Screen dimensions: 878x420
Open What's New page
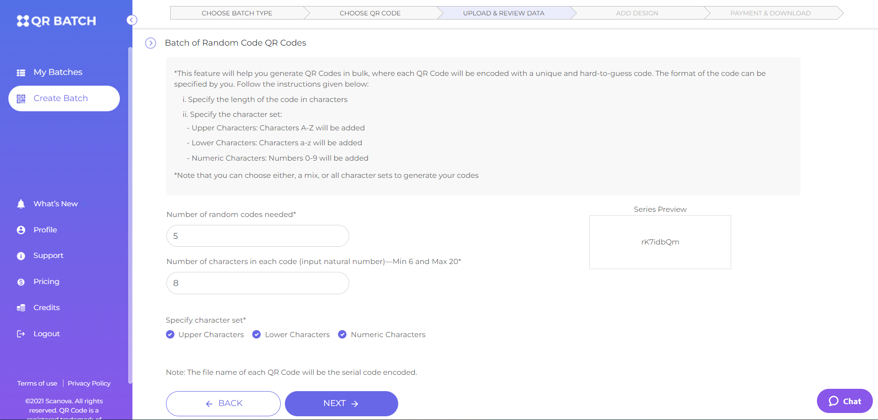click(x=55, y=204)
